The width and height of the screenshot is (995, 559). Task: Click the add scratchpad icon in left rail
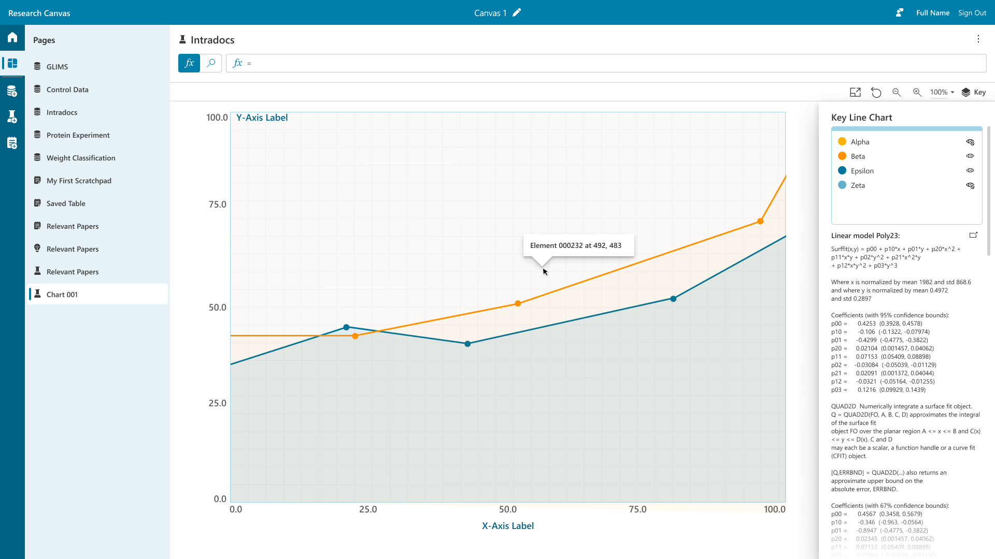[x=12, y=143]
